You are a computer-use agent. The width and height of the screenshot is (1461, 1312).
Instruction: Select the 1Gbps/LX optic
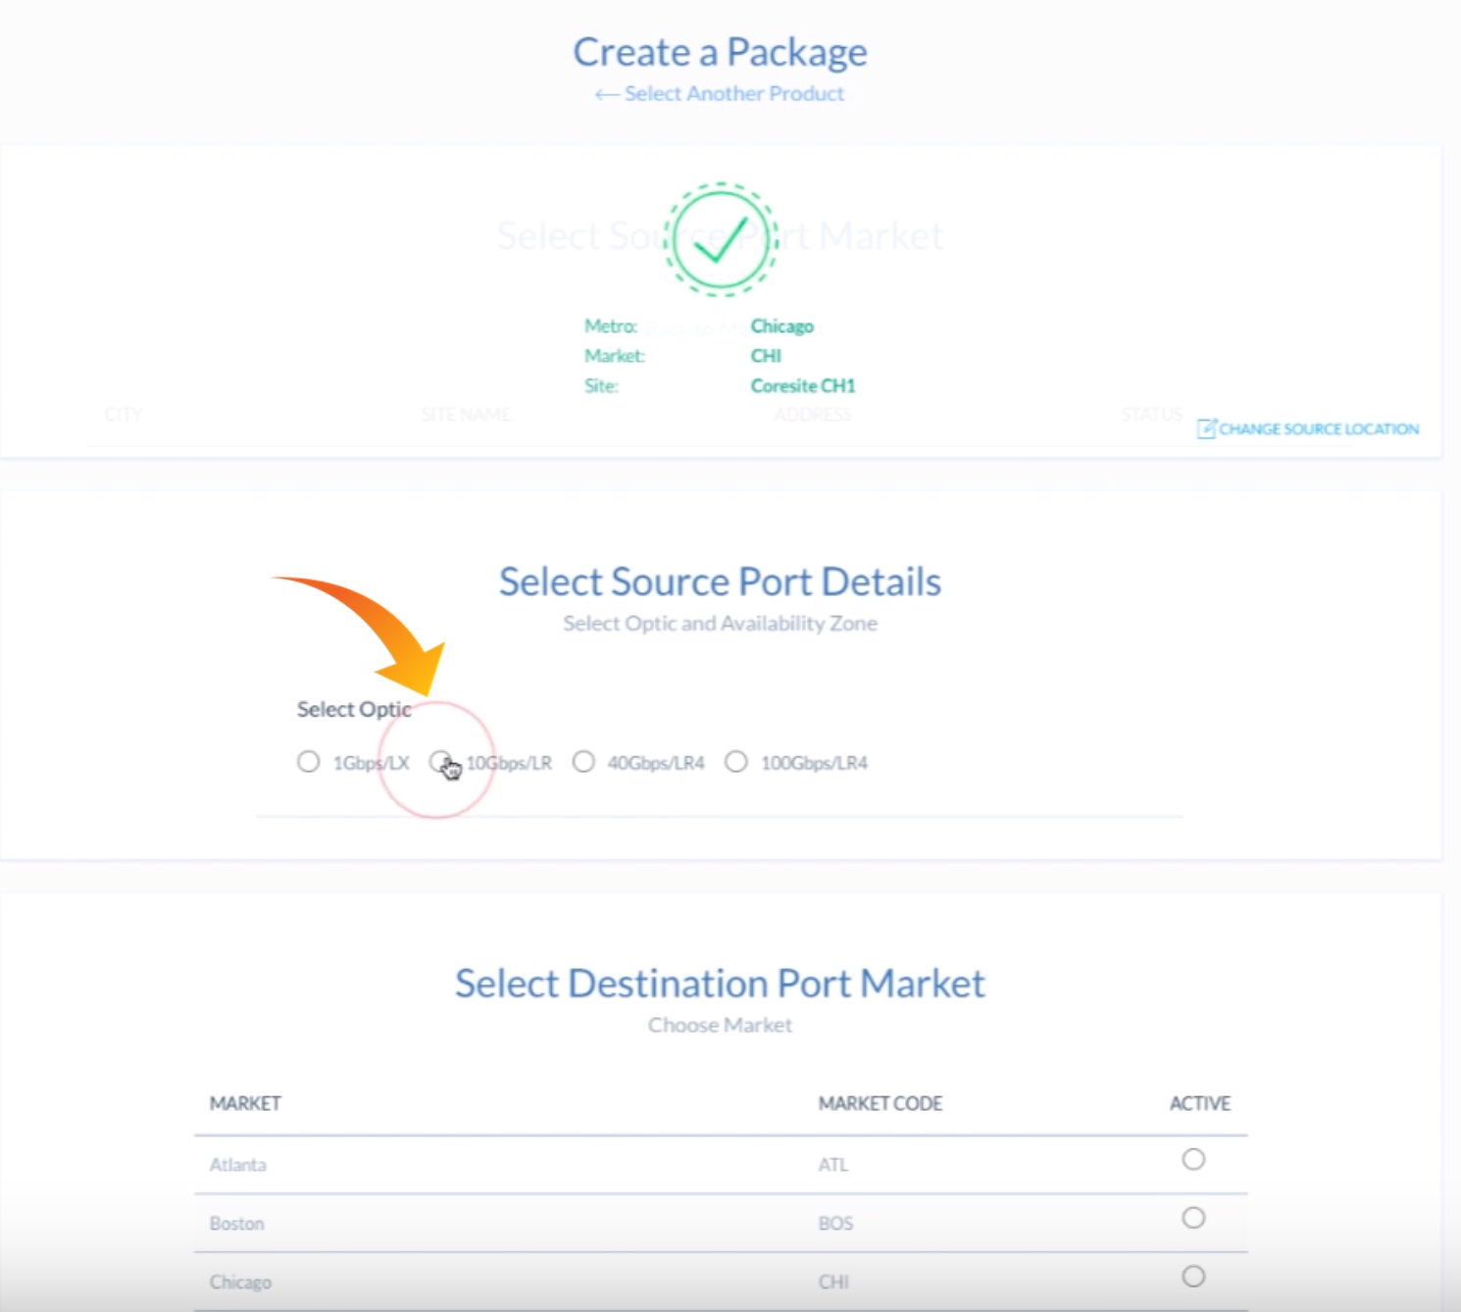[309, 762]
